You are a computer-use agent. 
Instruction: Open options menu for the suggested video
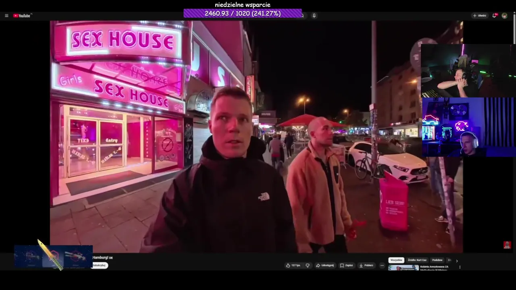(460, 267)
